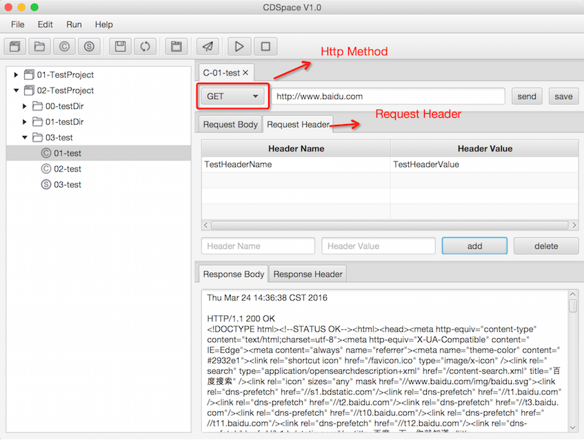Click the add header button
Viewport: 584px width, 440px height.
pyautogui.click(x=474, y=246)
